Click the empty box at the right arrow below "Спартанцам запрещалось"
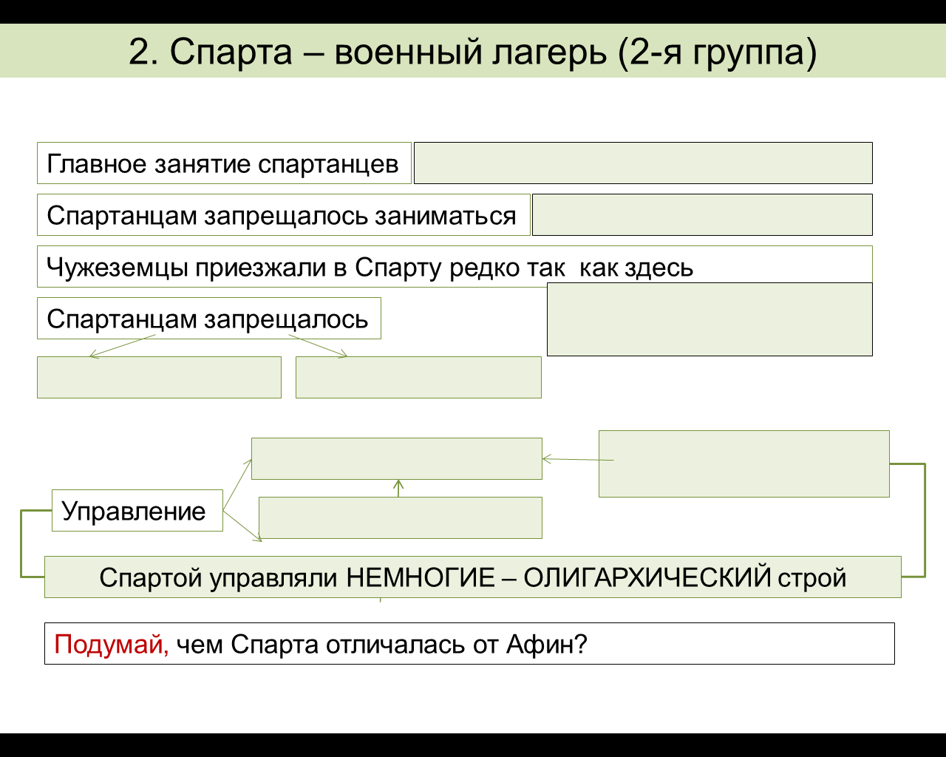946x757 pixels. point(418,378)
